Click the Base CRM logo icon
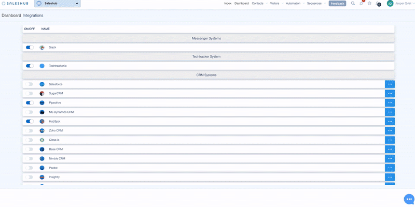 (42, 149)
